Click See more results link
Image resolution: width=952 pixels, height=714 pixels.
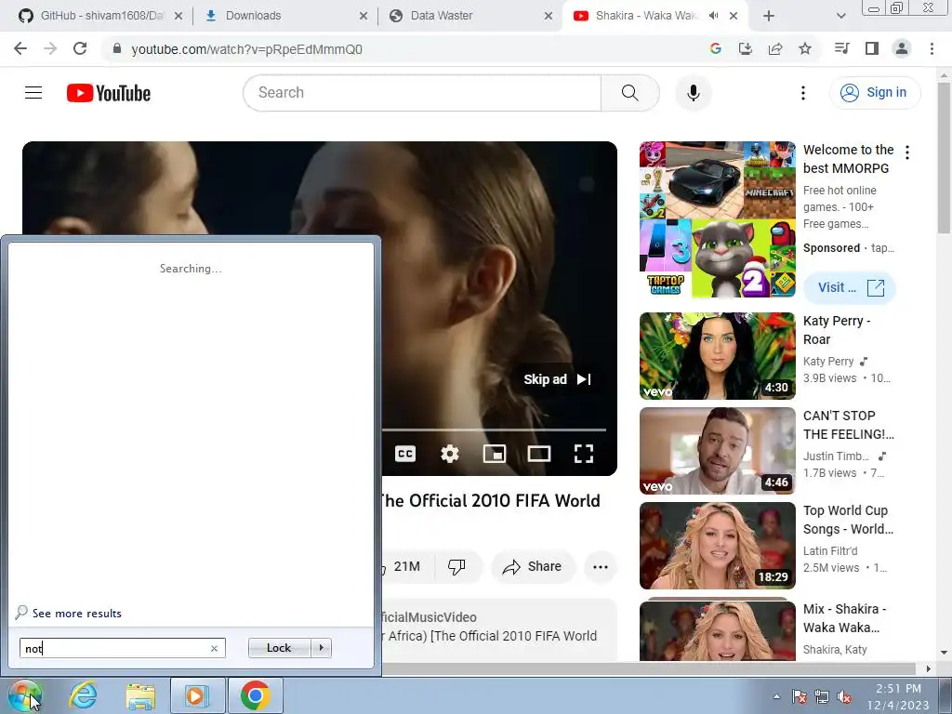point(76,614)
